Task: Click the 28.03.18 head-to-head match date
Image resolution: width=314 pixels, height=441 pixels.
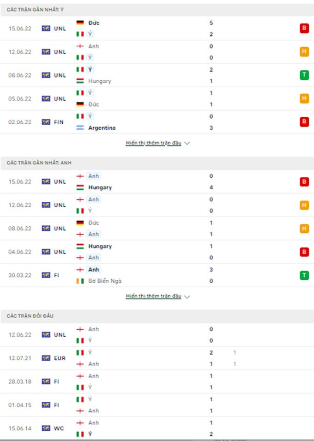Action: pos(20,381)
